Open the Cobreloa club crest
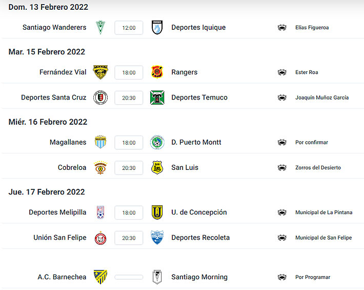This screenshot has height=290, width=364. coord(100,167)
